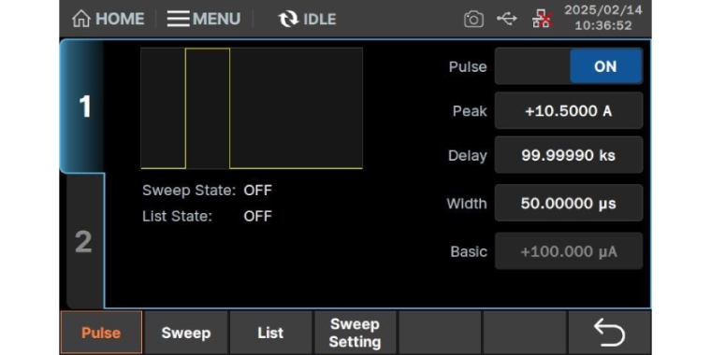Click the Width label
Screen dimensions: 711x355
(x=467, y=204)
